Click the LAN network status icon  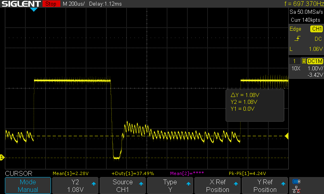[296, 189]
